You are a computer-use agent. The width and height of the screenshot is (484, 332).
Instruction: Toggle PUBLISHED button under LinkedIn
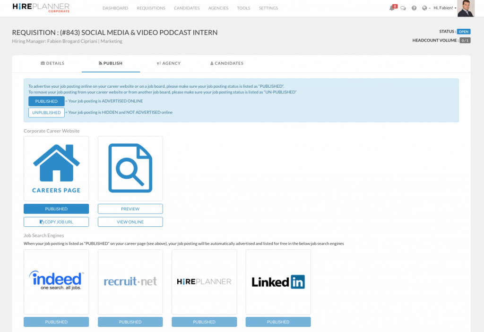[278, 322]
